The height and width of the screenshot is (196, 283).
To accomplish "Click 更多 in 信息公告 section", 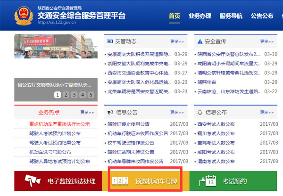I will (x=177, y=112).
